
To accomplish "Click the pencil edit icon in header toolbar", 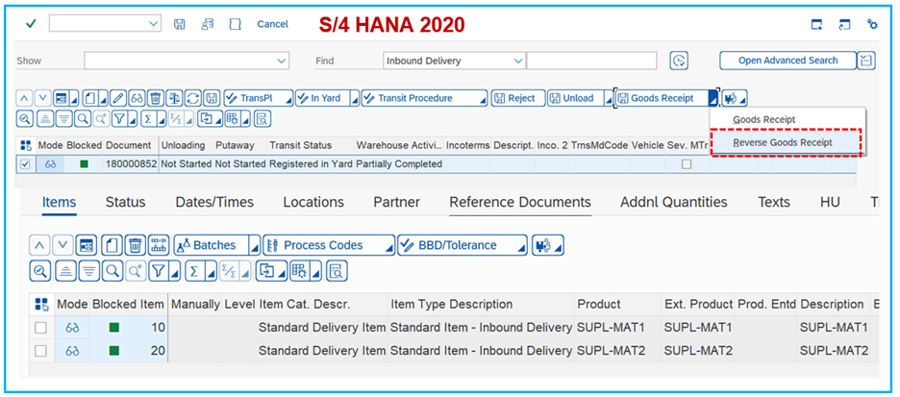I will tap(117, 98).
